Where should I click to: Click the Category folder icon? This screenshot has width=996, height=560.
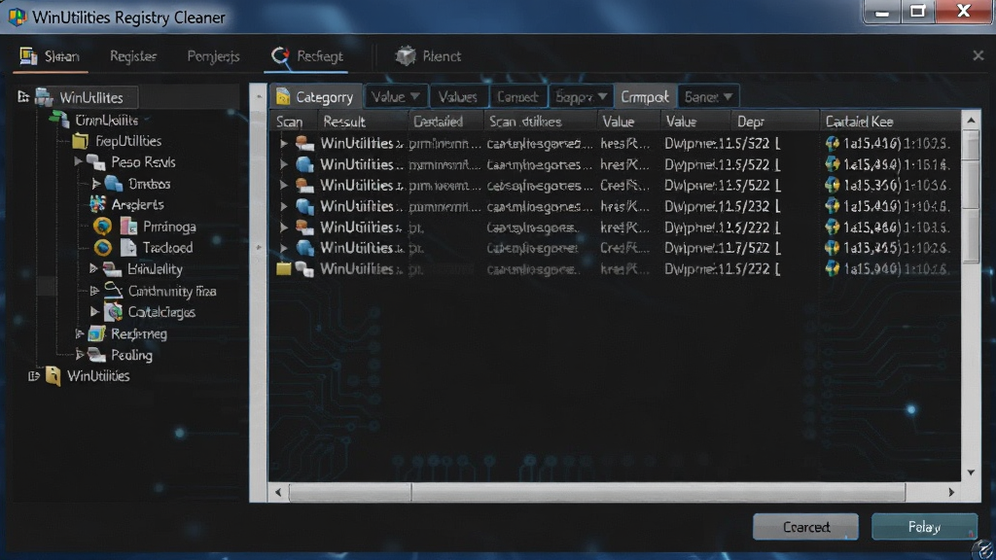(283, 96)
